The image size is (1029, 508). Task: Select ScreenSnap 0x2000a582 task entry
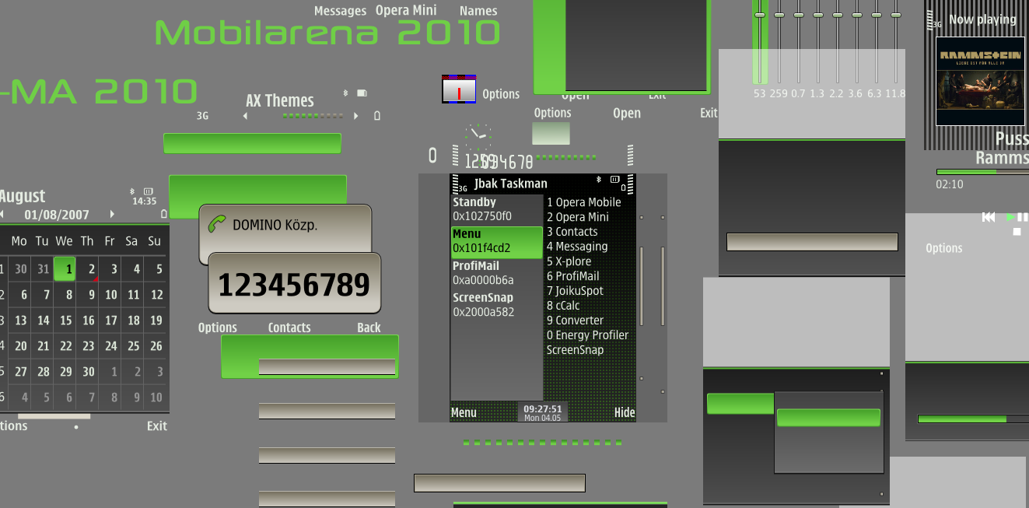pos(496,305)
